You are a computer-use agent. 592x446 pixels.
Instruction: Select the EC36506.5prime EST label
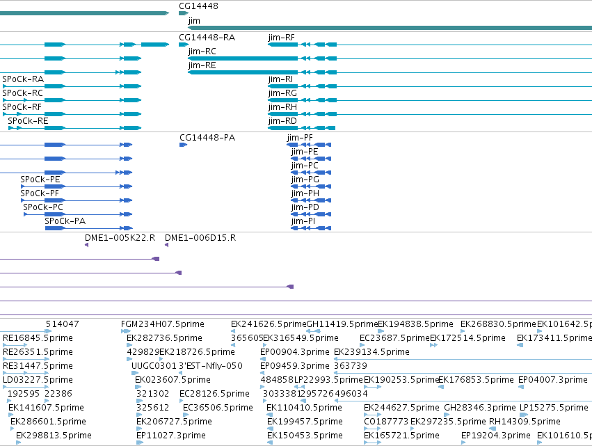click(x=218, y=408)
